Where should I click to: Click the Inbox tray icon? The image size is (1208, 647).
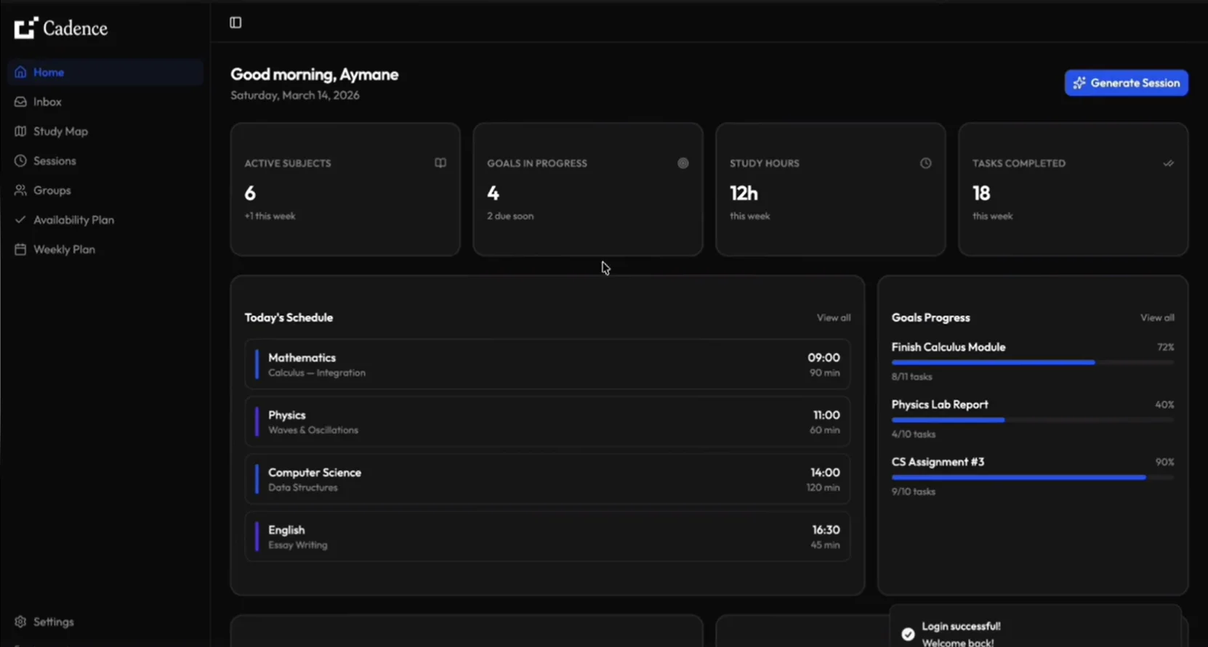click(20, 102)
